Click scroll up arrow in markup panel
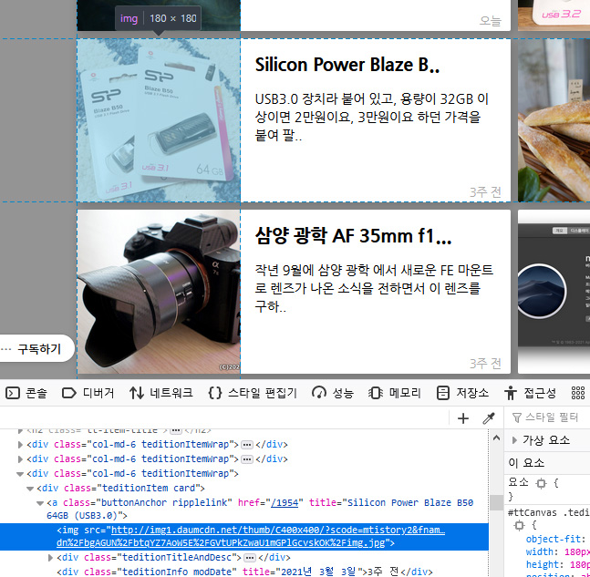This screenshot has width=590, height=577. [x=496, y=438]
